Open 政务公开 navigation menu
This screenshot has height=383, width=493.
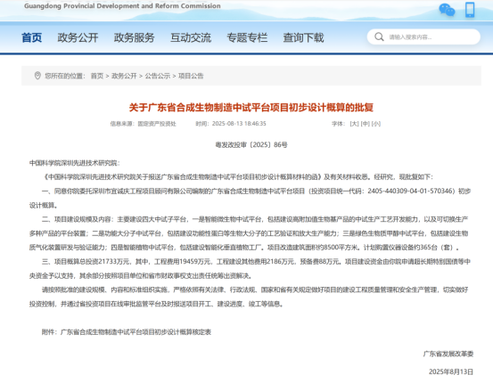pyautogui.click(x=78, y=37)
